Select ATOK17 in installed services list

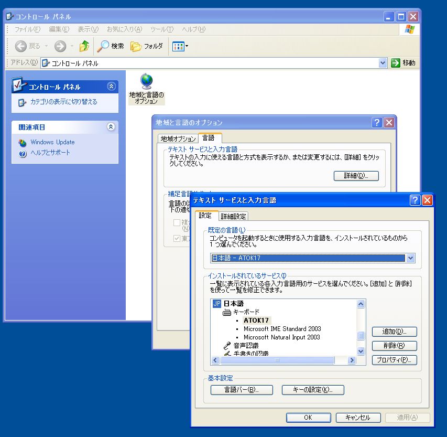(256, 320)
